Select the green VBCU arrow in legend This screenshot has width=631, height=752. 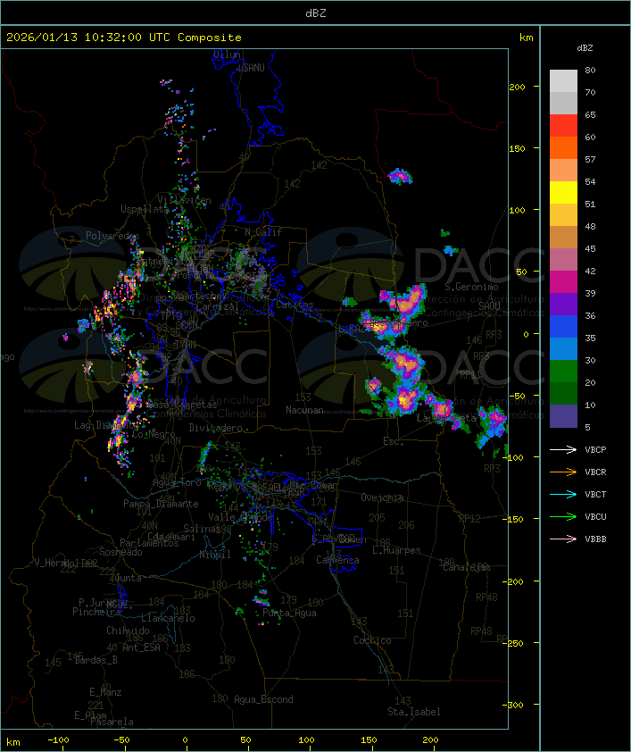[x=563, y=516]
